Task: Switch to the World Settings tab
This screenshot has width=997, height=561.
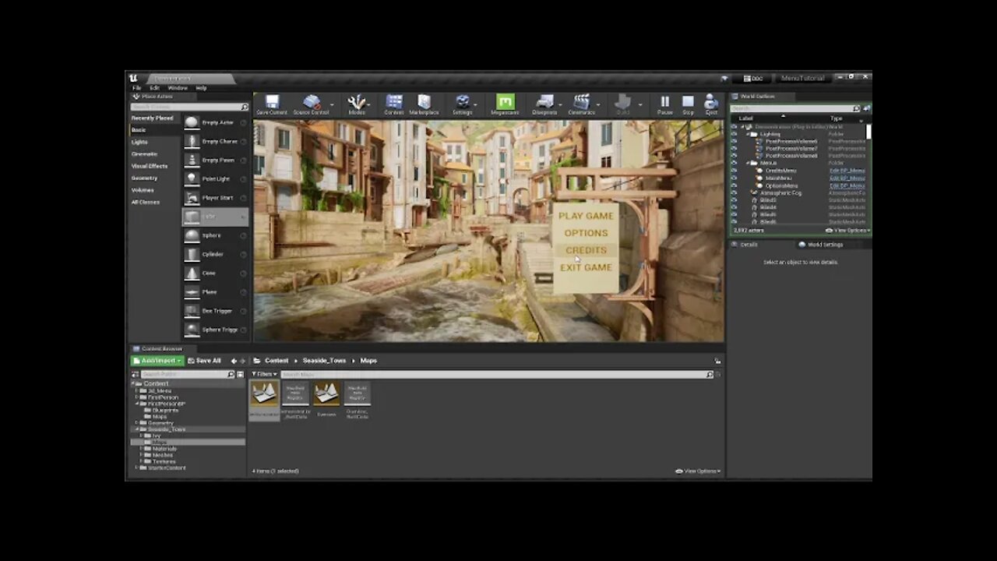Action: click(x=822, y=244)
